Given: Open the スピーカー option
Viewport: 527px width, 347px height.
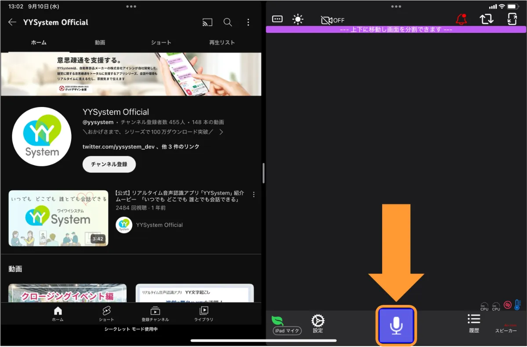Looking at the screenshot, I should point(506,331).
